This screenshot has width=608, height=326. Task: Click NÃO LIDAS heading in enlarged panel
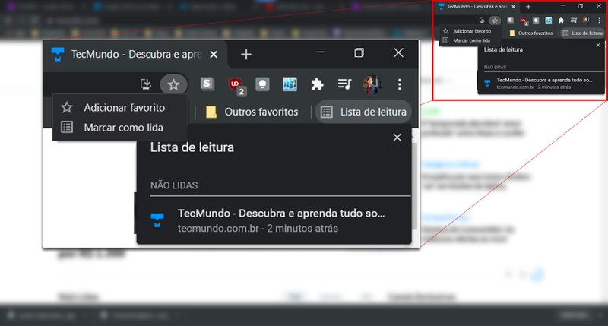tap(174, 185)
